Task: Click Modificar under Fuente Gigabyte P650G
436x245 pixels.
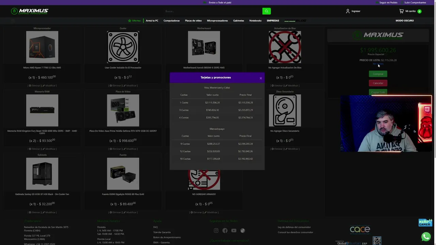Action: [x=130, y=212]
